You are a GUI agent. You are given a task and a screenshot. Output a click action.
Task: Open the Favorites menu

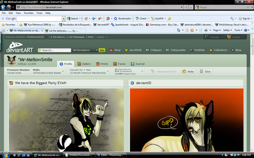29,13
